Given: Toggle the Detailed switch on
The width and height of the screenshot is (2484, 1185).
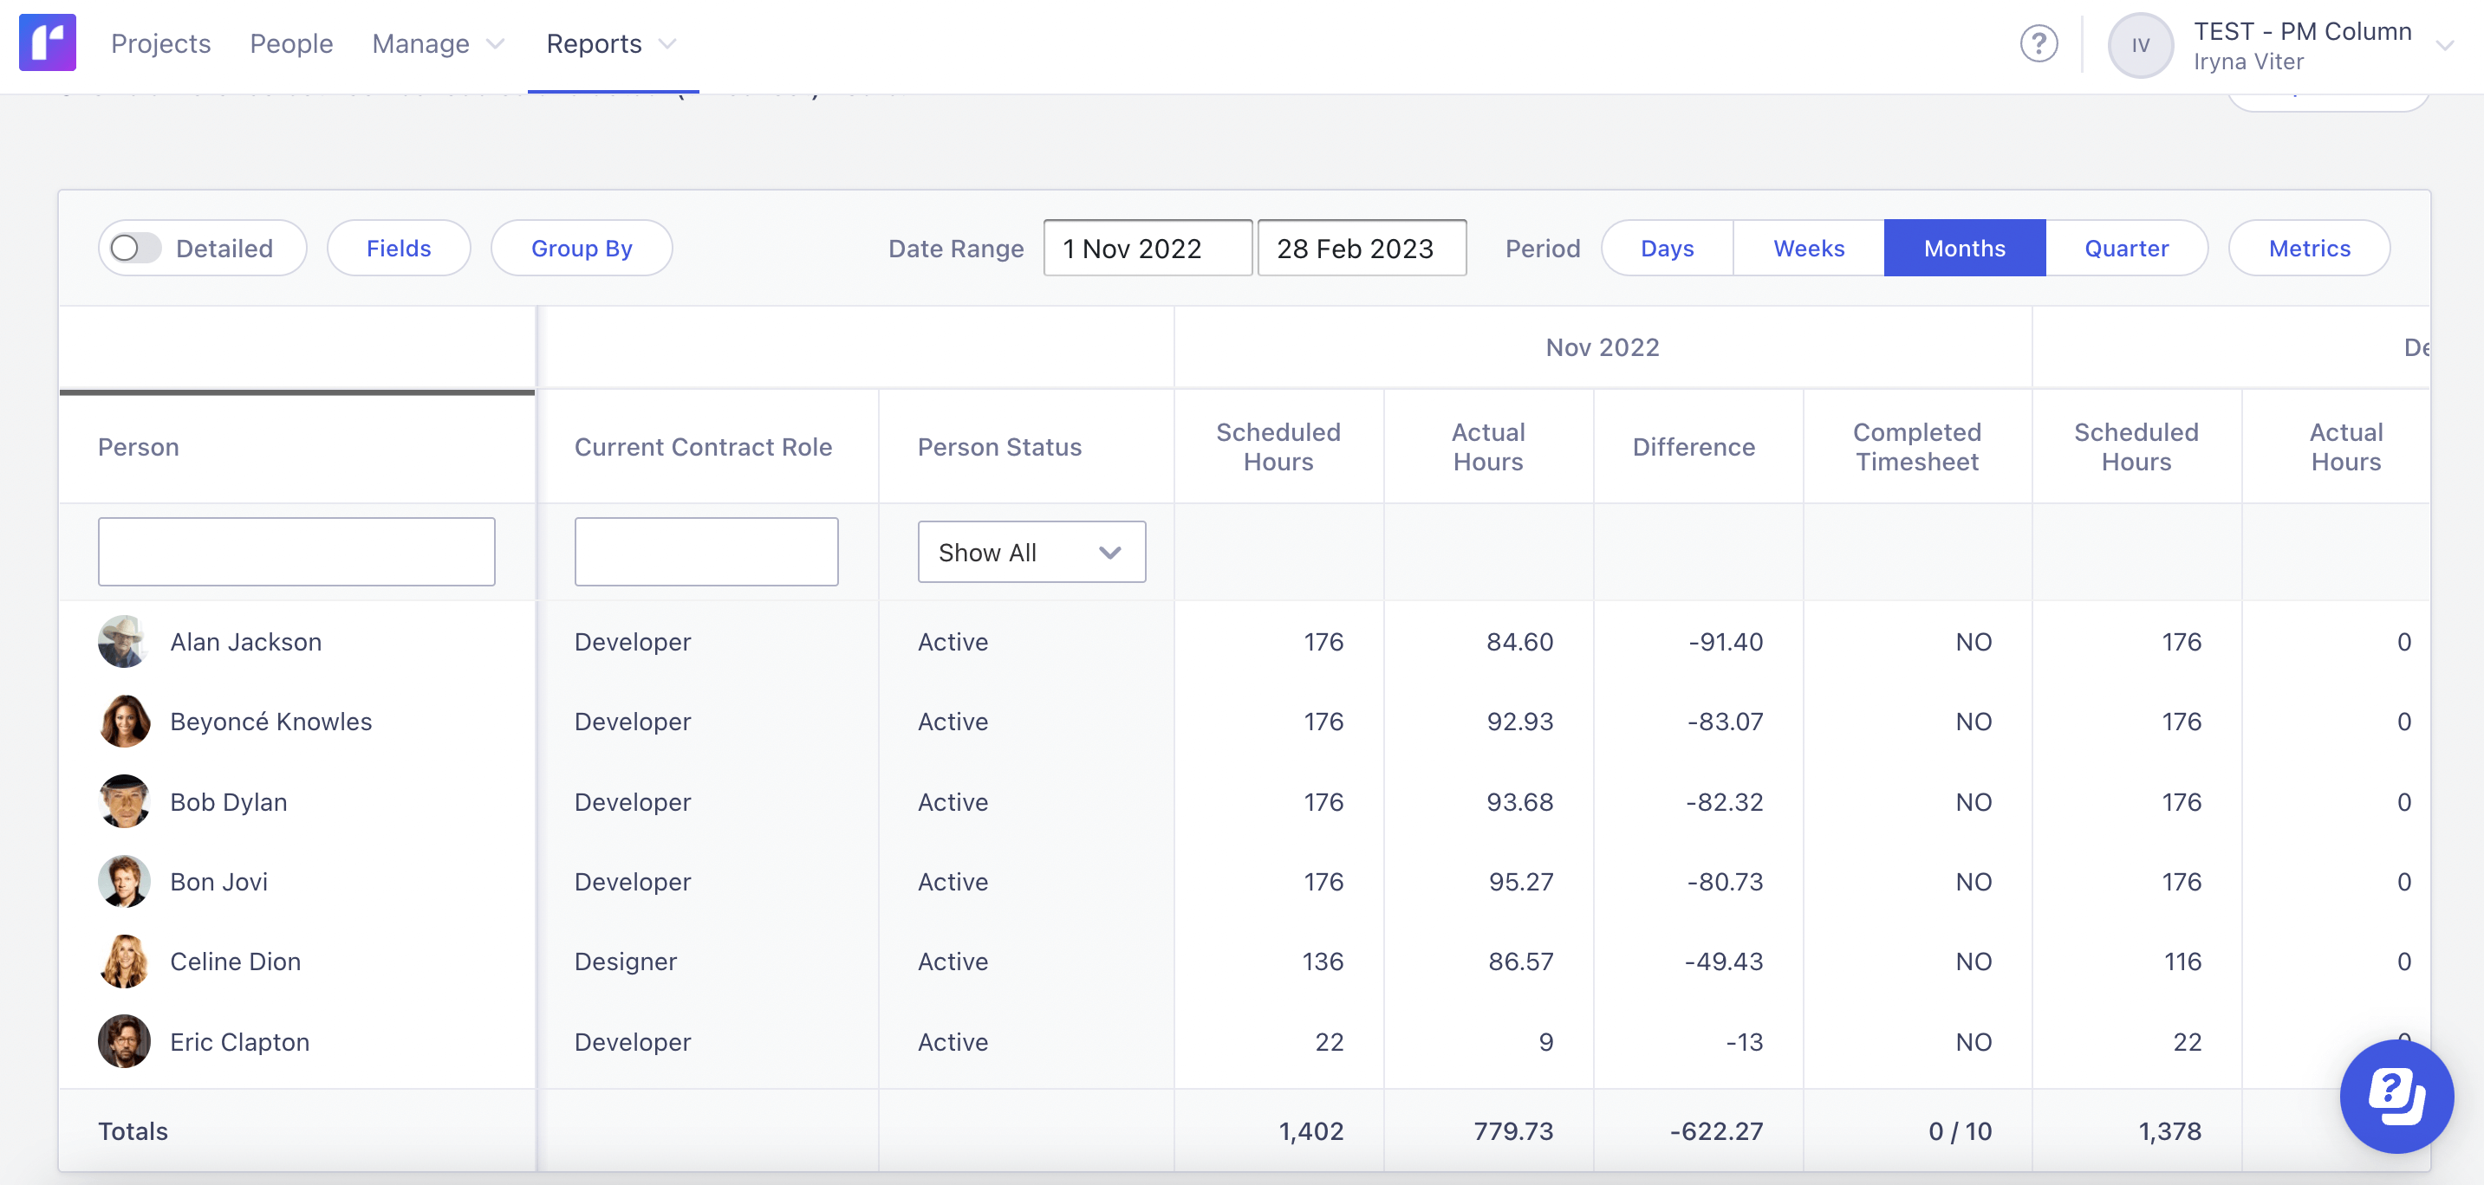Looking at the screenshot, I should tap(135, 249).
